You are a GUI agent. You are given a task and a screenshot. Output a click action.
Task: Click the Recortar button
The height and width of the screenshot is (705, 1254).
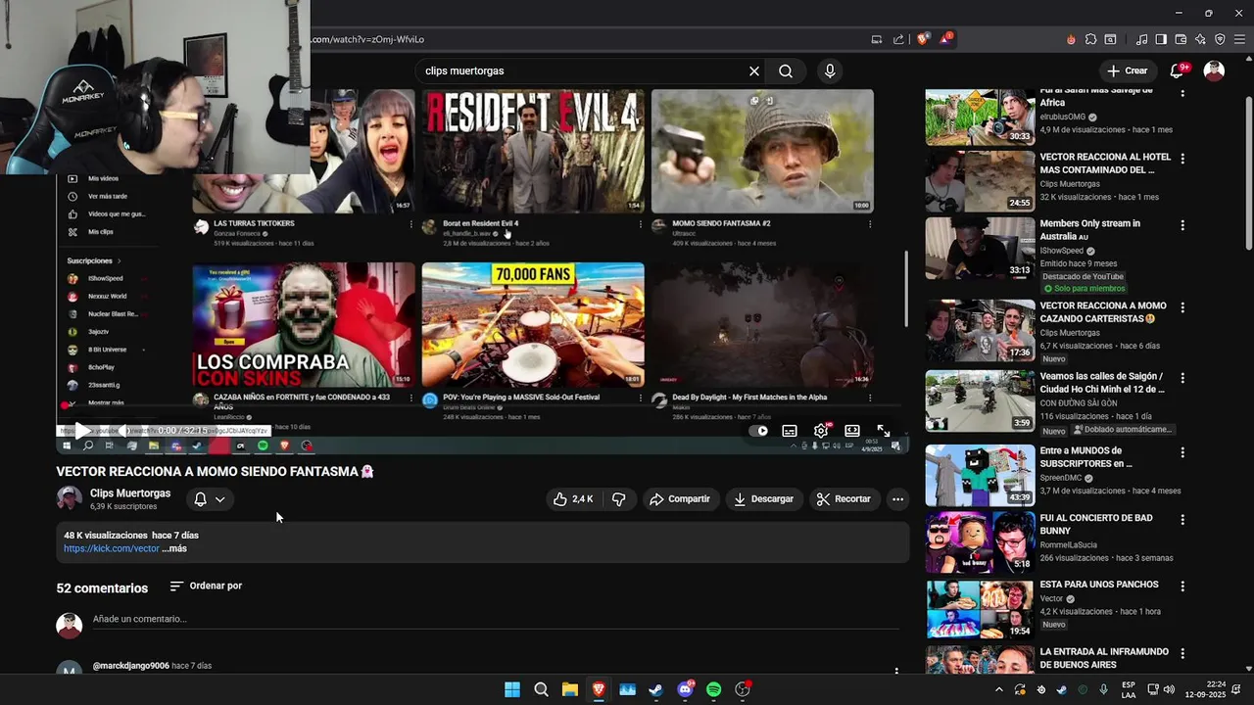point(844,499)
